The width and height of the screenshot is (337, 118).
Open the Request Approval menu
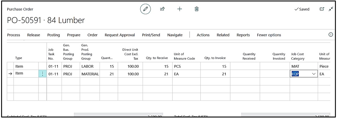tap(120, 35)
